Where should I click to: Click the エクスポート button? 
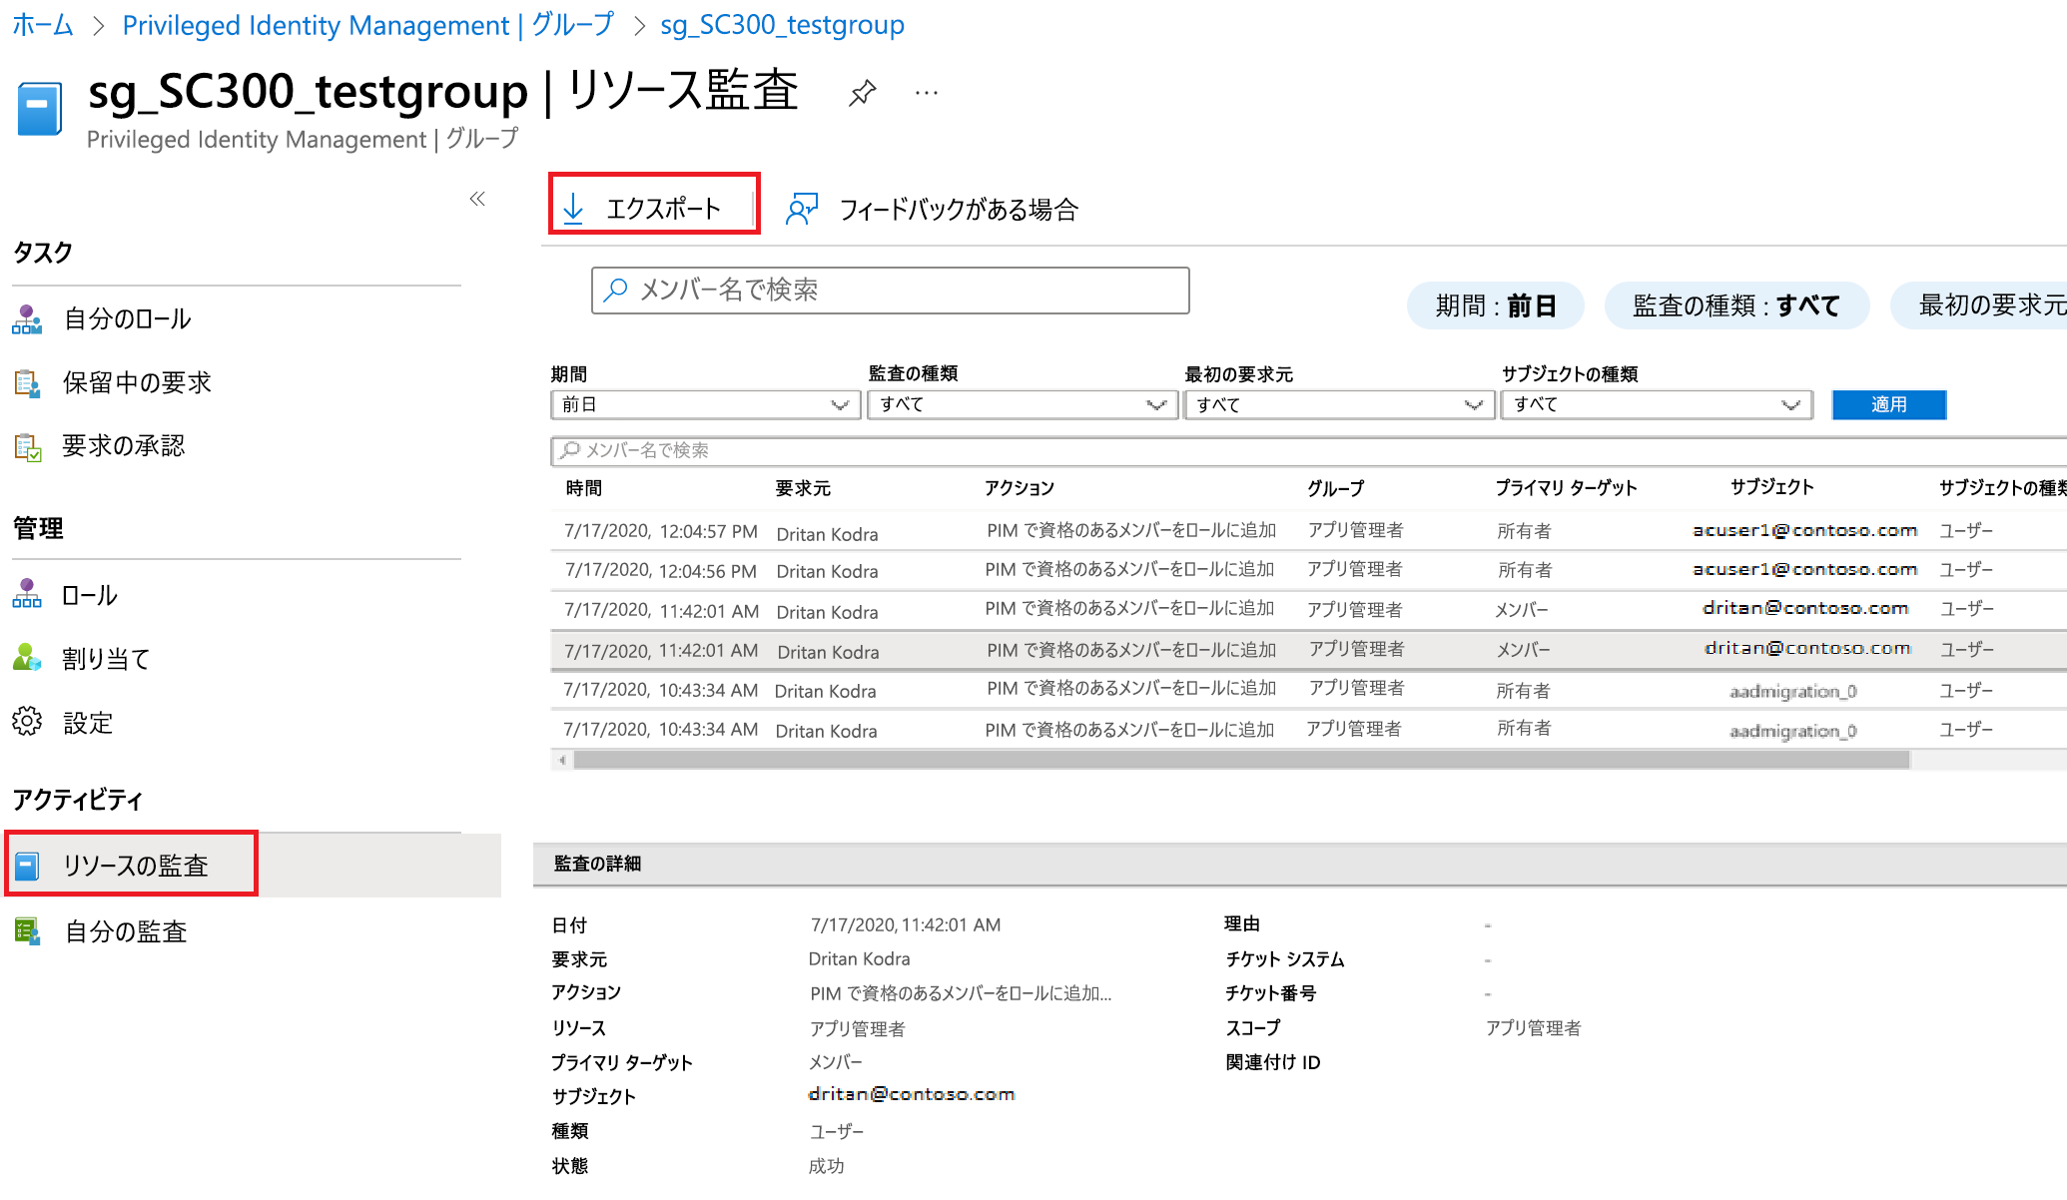click(654, 204)
